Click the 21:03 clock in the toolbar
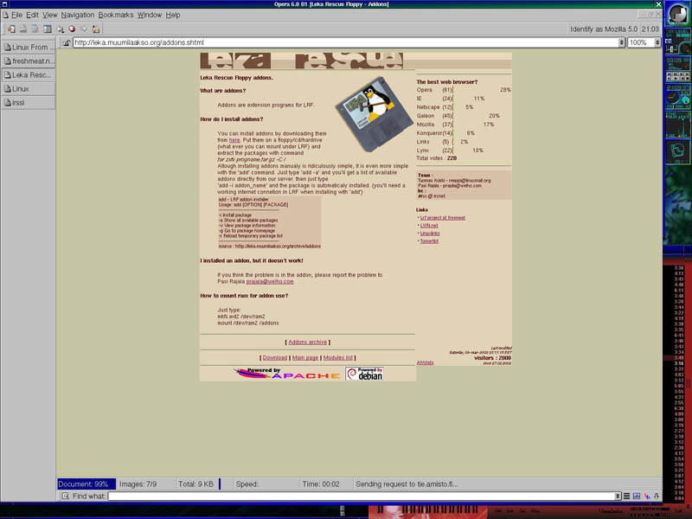Image resolution: width=692 pixels, height=519 pixels. pyautogui.click(x=650, y=29)
